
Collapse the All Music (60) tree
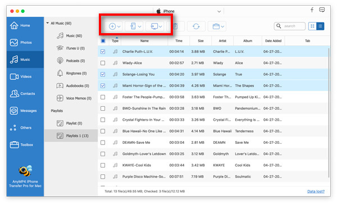tap(48, 23)
